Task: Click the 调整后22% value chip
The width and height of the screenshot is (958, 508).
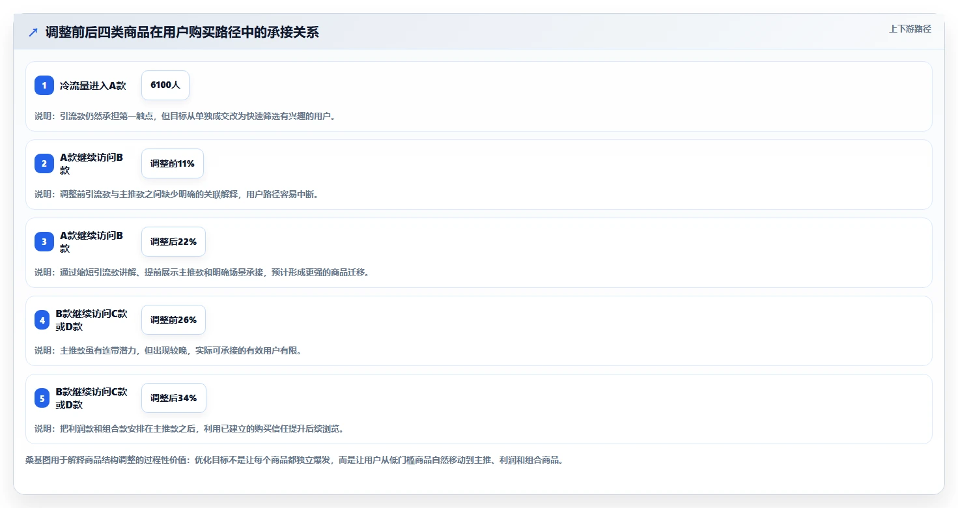Action: 173,242
